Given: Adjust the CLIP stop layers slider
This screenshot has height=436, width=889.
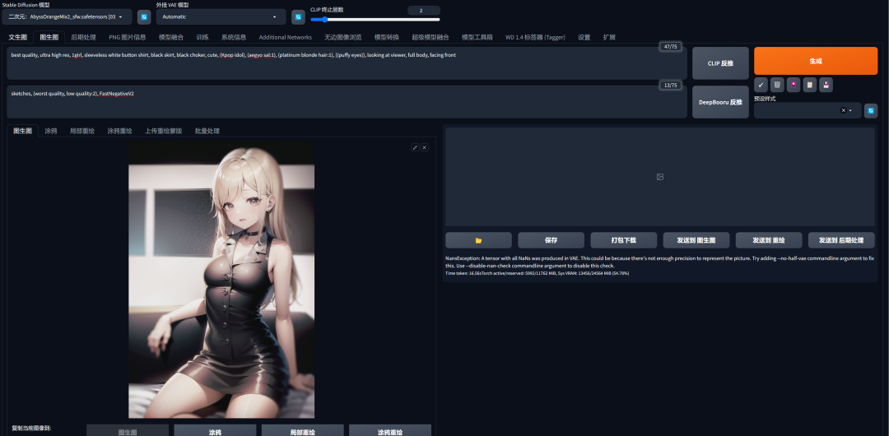Looking at the screenshot, I should 375,20.
